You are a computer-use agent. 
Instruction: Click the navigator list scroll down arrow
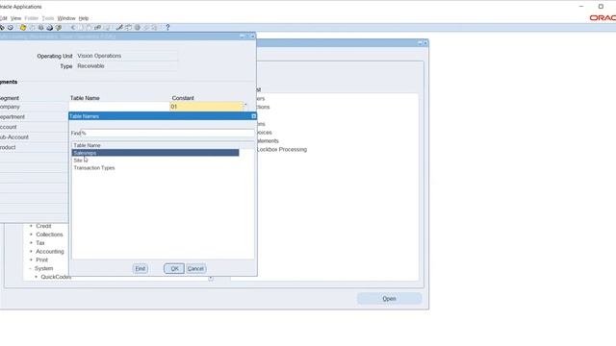(x=211, y=278)
